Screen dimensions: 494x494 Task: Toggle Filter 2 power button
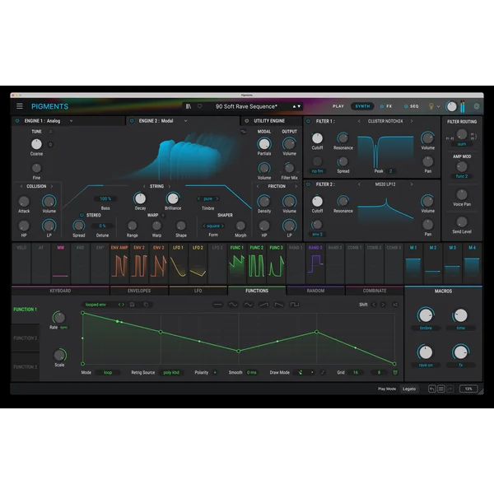tap(309, 184)
